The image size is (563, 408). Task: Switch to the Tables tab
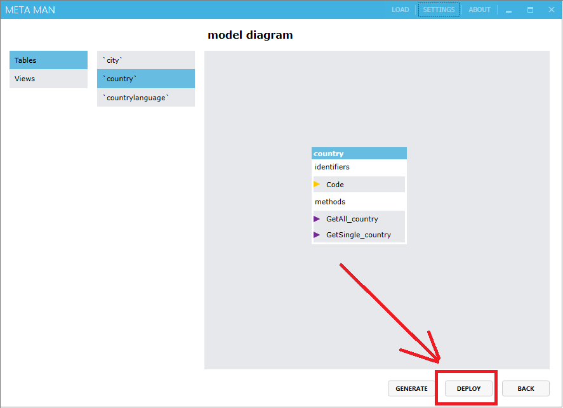(x=48, y=60)
